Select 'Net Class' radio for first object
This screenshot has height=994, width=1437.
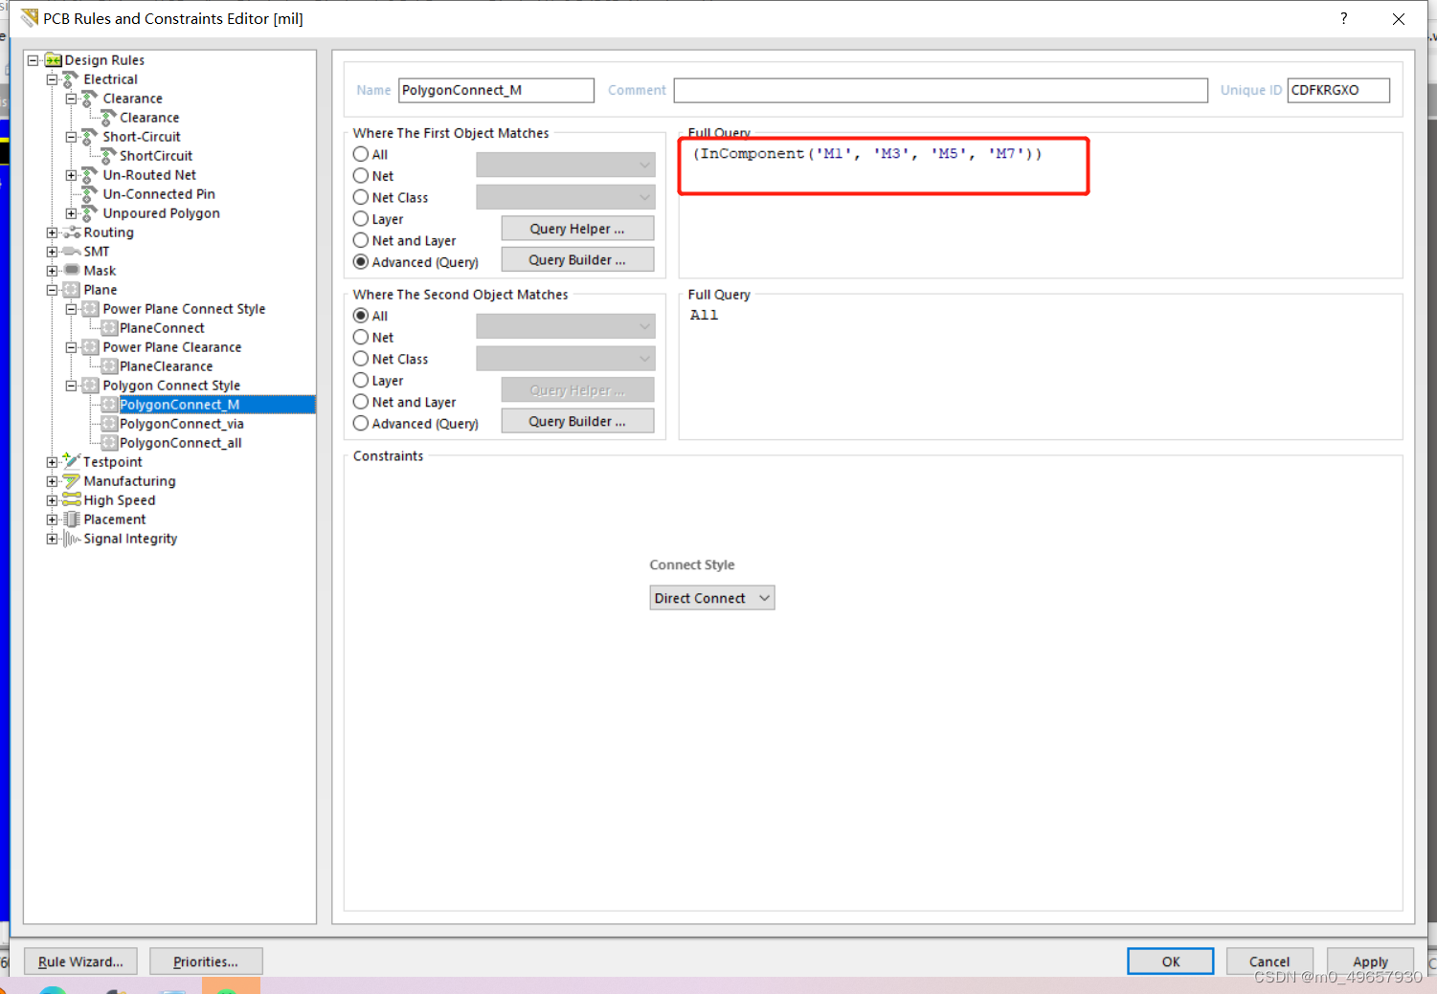coord(361,197)
